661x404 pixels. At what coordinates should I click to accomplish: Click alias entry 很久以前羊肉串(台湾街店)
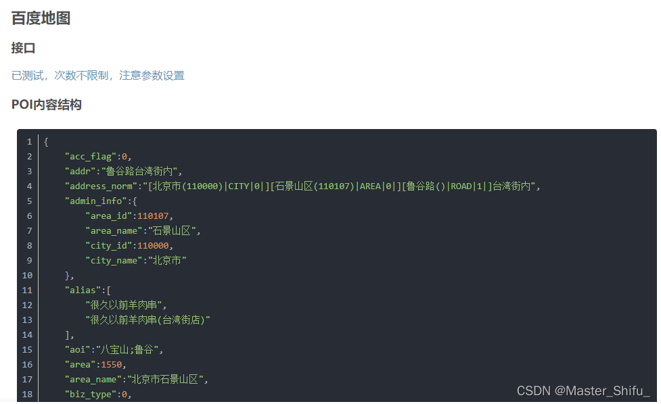point(147,320)
